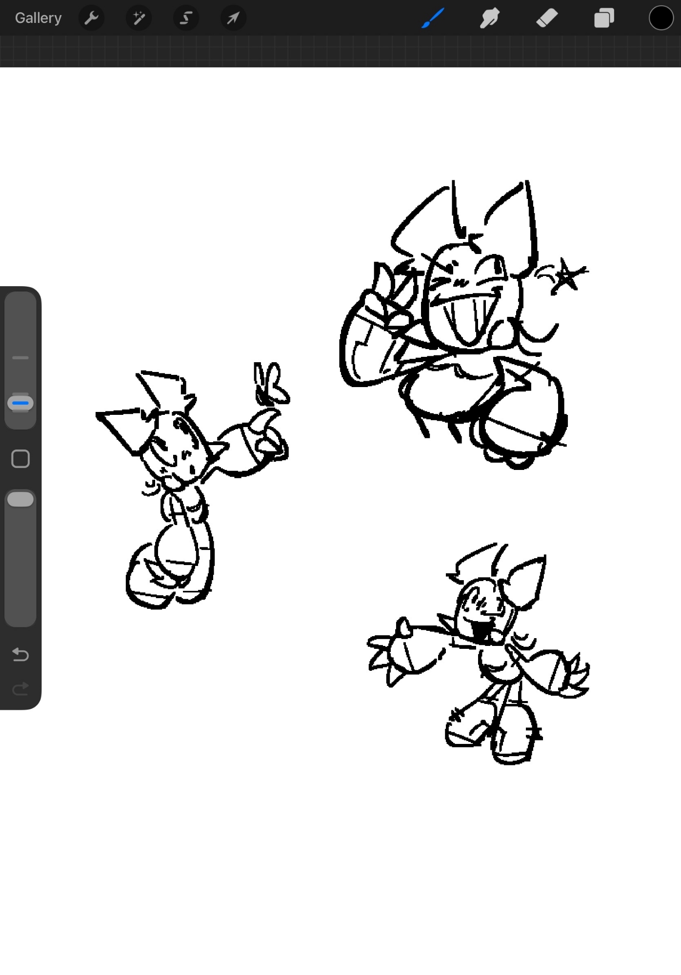The image size is (681, 975).
Task: Open the Actions wrench menu
Action: coord(91,18)
